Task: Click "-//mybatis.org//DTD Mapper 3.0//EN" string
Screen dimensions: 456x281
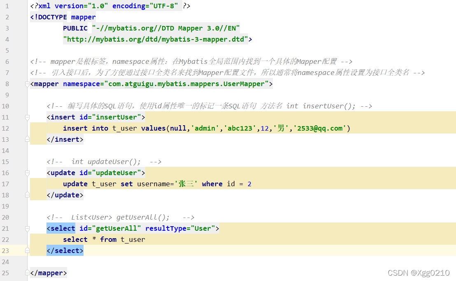Action: (166, 28)
